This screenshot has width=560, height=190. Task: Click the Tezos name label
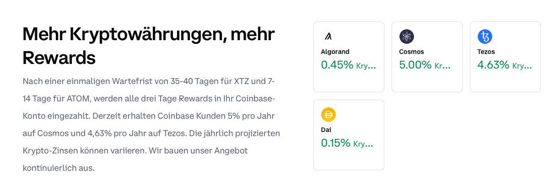486,52
